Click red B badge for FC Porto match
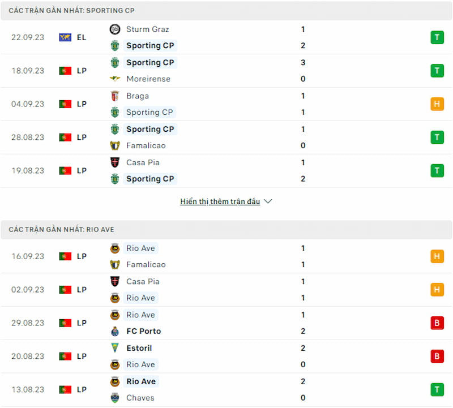The width and height of the screenshot is (453, 408). pos(437,323)
